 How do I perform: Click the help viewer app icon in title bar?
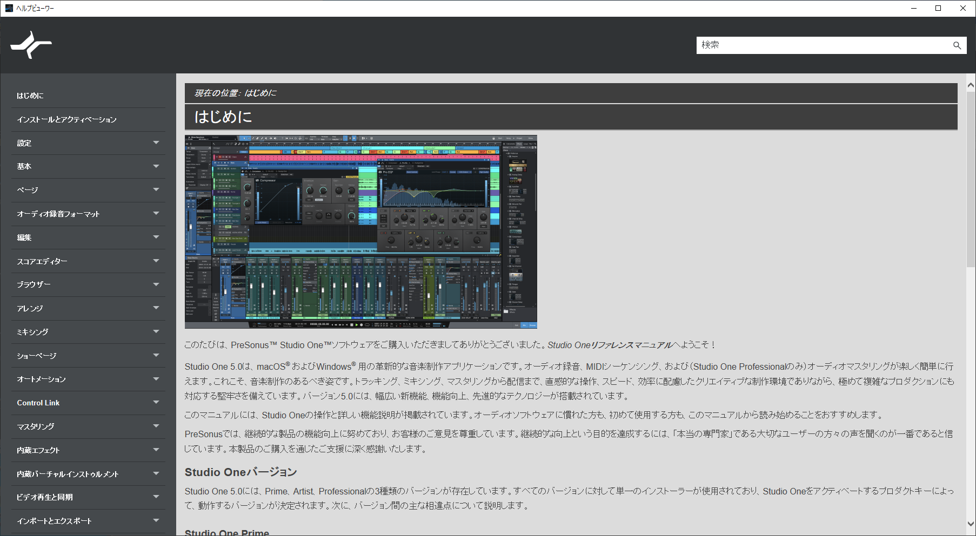click(x=9, y=8)
